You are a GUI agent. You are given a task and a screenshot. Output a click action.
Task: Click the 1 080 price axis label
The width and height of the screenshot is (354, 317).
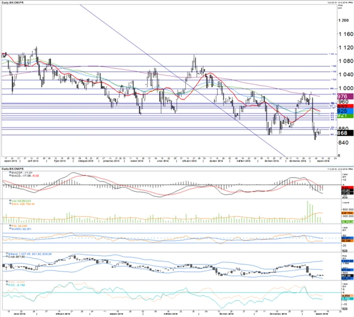346,61
